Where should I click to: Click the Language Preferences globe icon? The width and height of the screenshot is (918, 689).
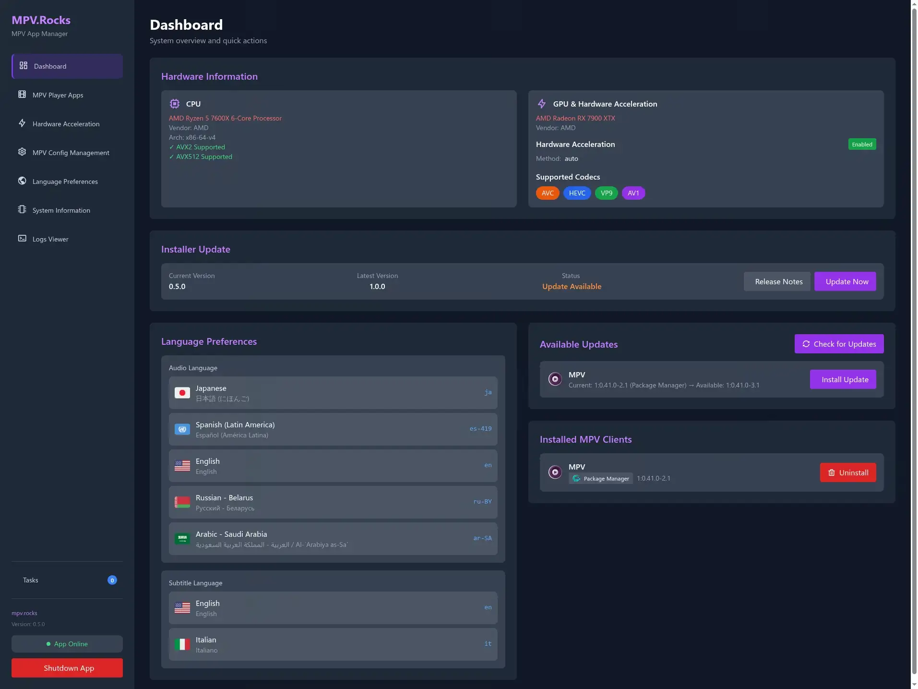coord(22,181)
